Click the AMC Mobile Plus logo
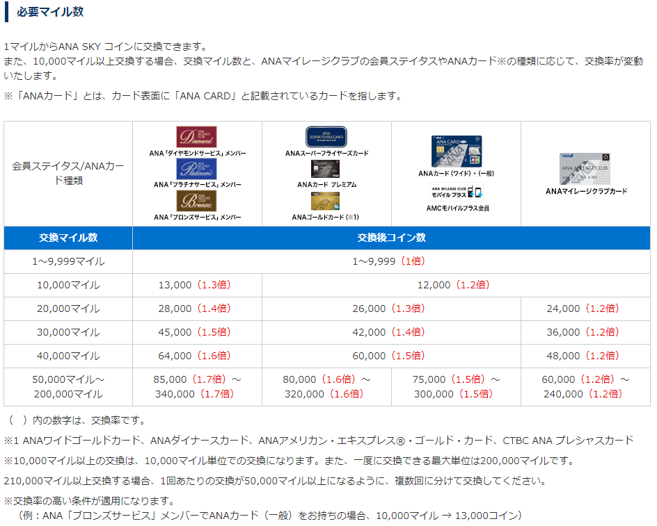Viewport: 657px width, 526px height. pyautogui.click(x=457, y=192)
